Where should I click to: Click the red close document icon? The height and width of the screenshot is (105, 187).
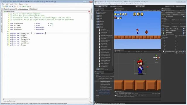[x=89, y=11]
